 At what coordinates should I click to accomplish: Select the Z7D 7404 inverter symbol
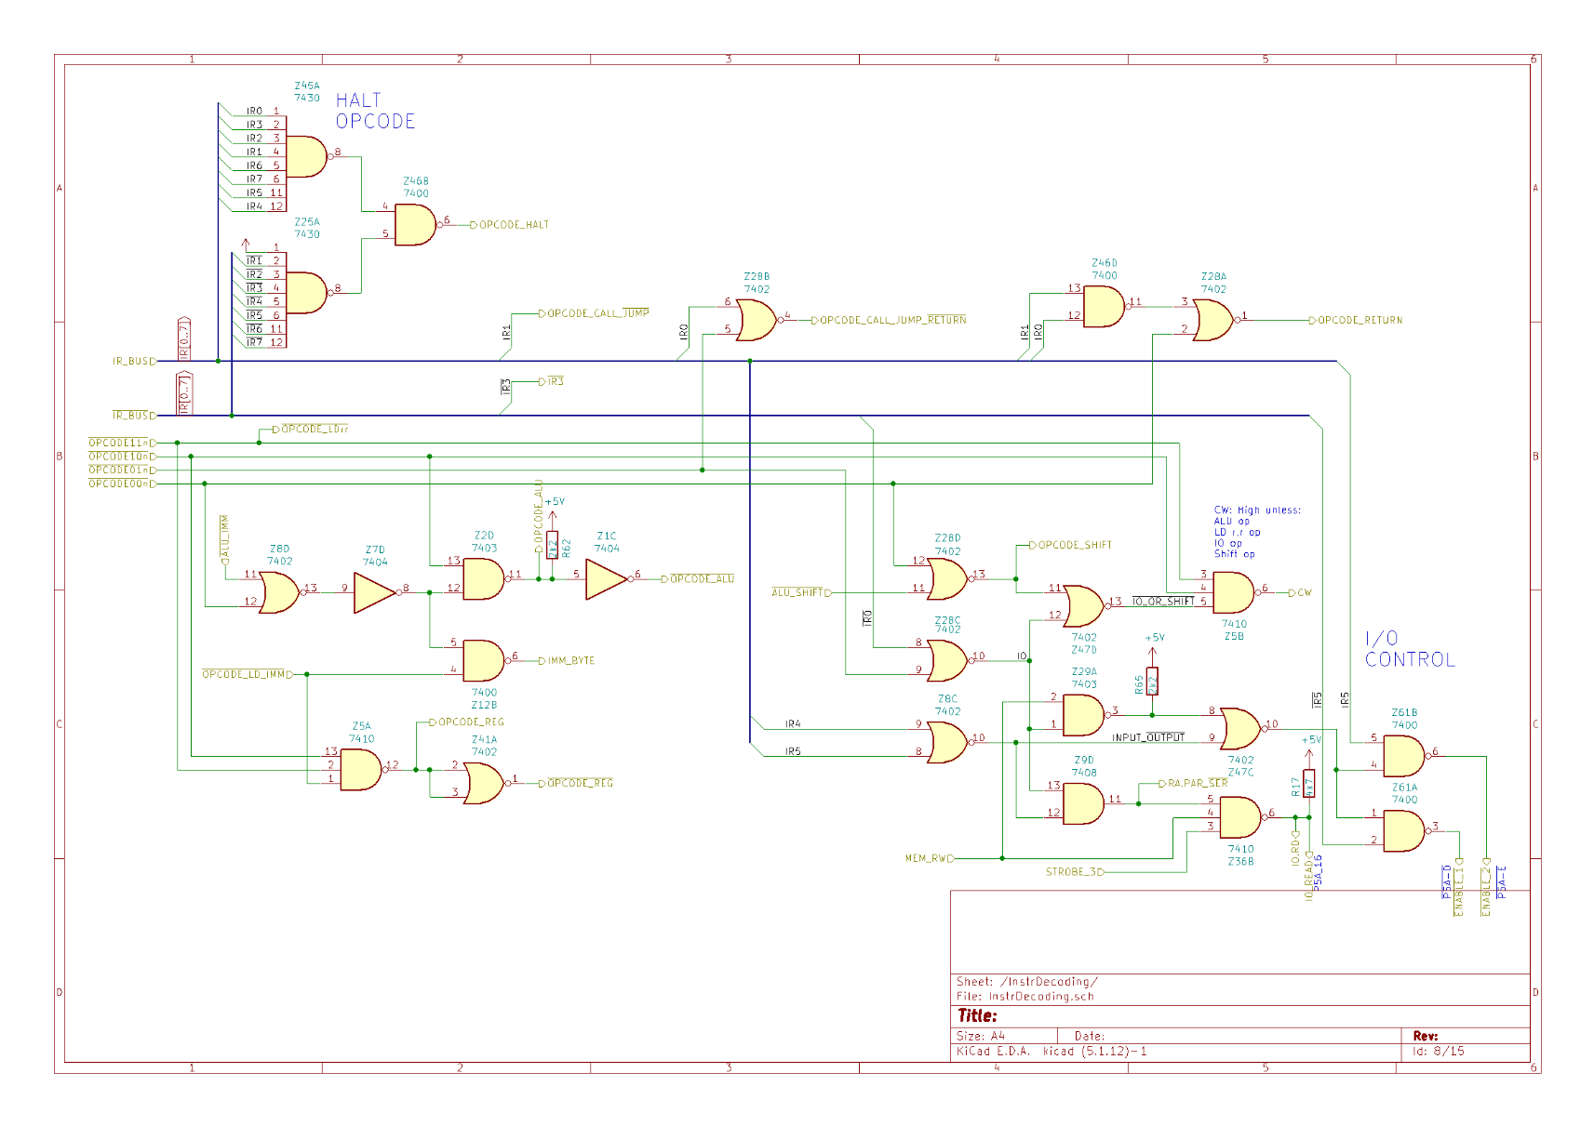[x=374, y=593]
